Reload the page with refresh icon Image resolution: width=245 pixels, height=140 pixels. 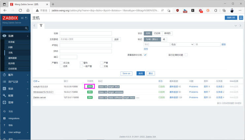20,10
